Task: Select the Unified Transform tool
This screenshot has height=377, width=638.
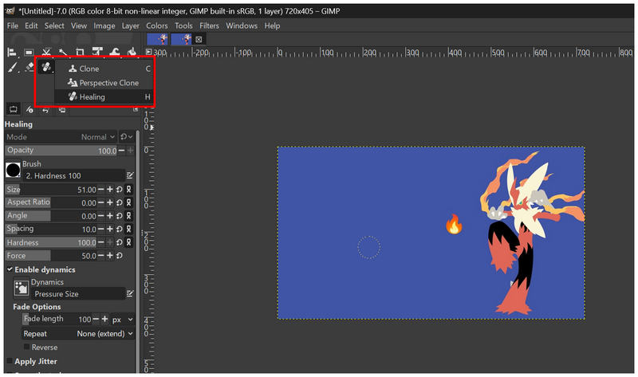Action: (x=97, y=52)
